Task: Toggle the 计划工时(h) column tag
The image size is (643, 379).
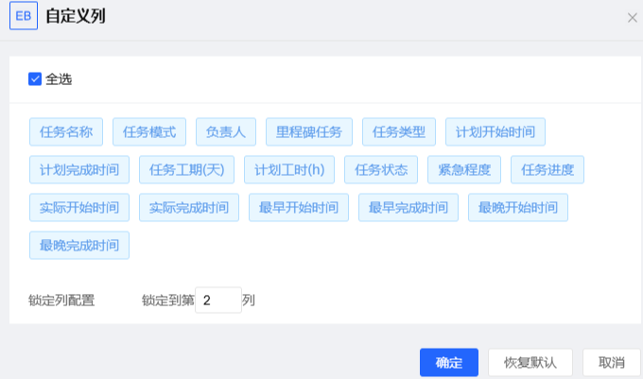Action: click(289, 169)
